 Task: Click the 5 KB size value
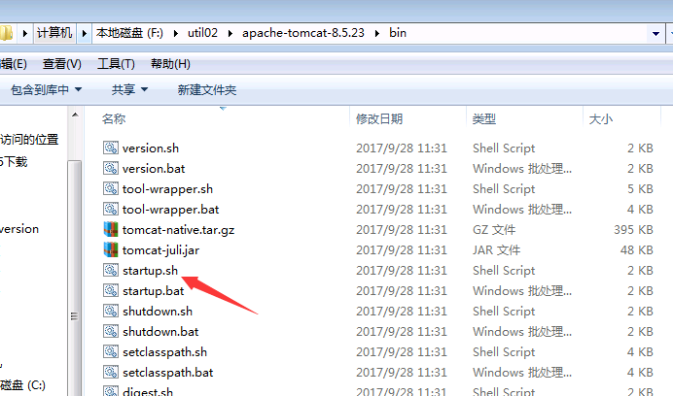tap(640, 188)
